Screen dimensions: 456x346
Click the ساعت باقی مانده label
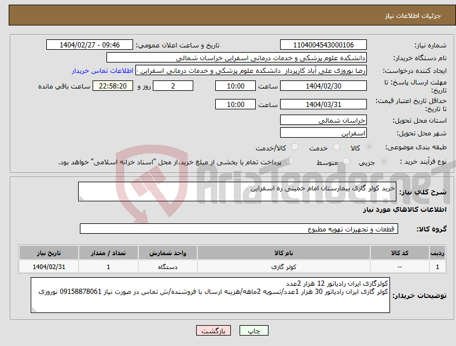point(64,86)
